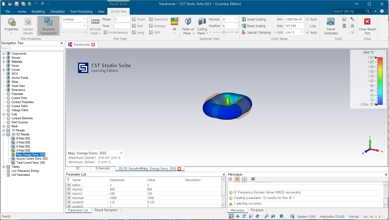Click the field point picker icon
This screenshot has width=389, height=220.
[x=352, y=19]
